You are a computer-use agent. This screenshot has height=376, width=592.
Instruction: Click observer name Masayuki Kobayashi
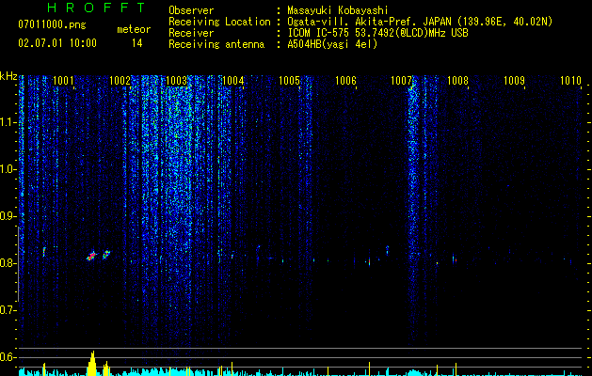pos(337,10)
